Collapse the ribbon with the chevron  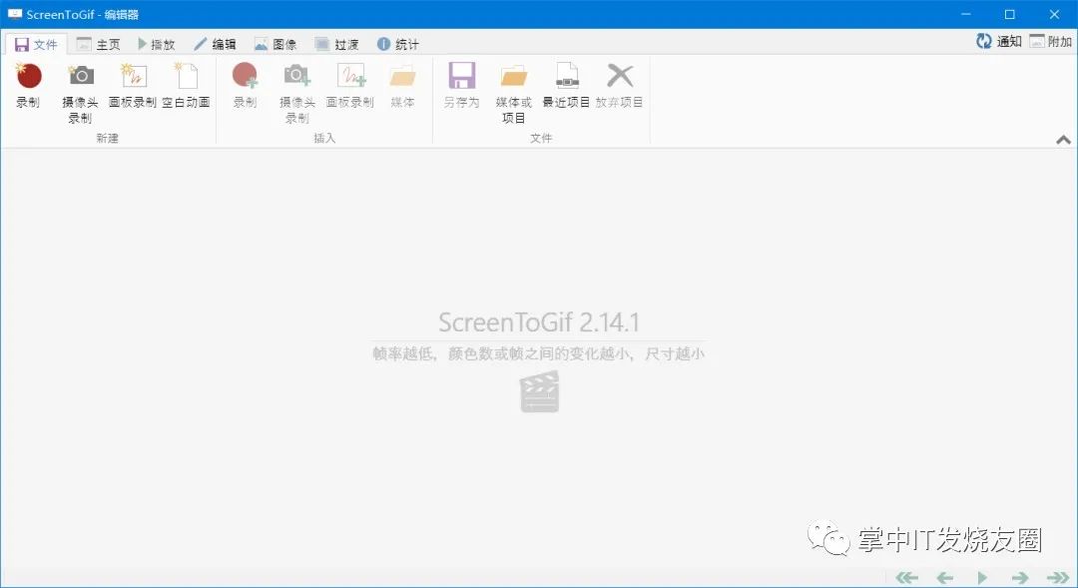(x=1063, y=140)
